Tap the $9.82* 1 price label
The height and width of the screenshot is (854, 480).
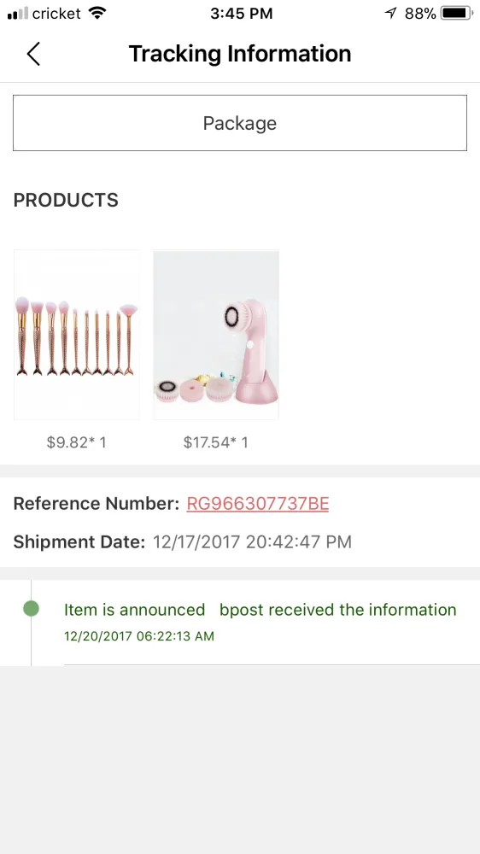click(x=77, y=442)
